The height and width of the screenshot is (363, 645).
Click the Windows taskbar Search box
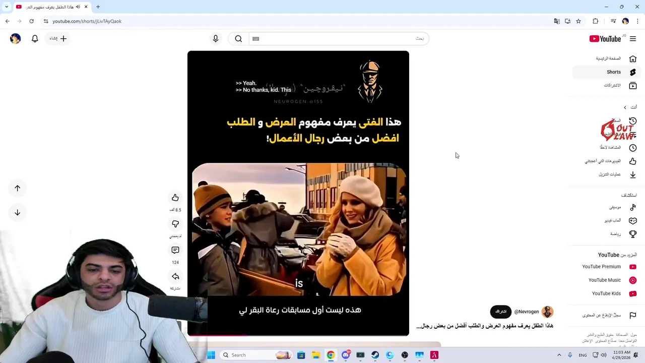[x=256, y=355]
